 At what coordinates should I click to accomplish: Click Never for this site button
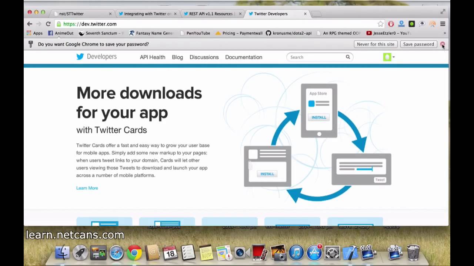[375, 44]
